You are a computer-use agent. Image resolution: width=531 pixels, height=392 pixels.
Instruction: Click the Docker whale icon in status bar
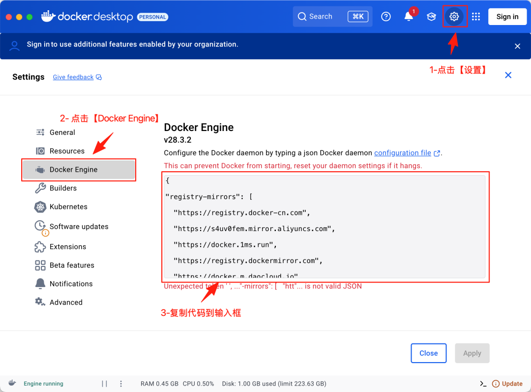(x=12, y=383)
